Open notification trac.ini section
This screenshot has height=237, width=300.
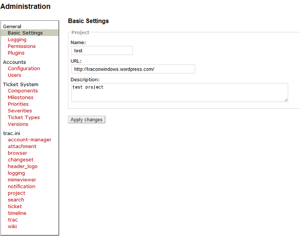(21, 187)
